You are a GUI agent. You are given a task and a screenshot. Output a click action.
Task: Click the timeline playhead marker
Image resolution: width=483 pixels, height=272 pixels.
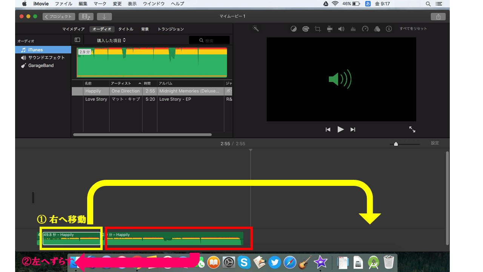click(x=251, y=150)
